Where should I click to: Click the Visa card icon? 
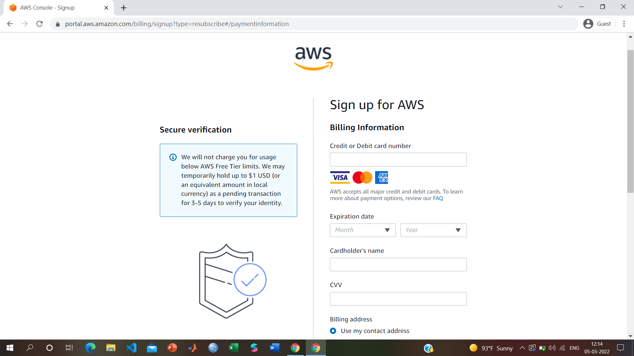339,177
